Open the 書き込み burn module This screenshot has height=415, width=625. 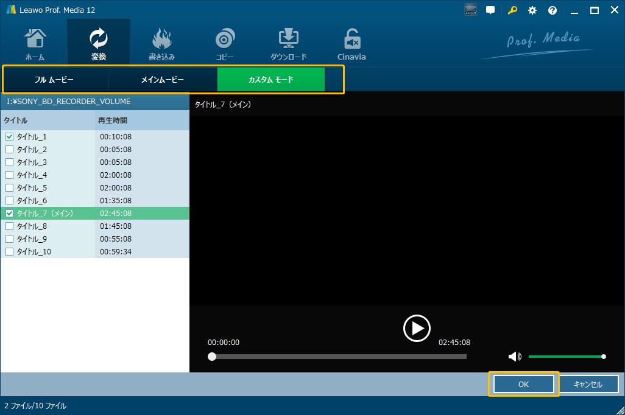pyautogui.click(x=161, y=44)
